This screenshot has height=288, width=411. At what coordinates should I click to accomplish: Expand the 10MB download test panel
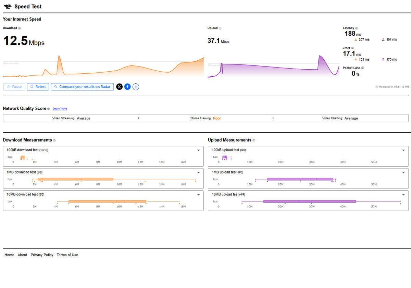[x=198, y=195]
